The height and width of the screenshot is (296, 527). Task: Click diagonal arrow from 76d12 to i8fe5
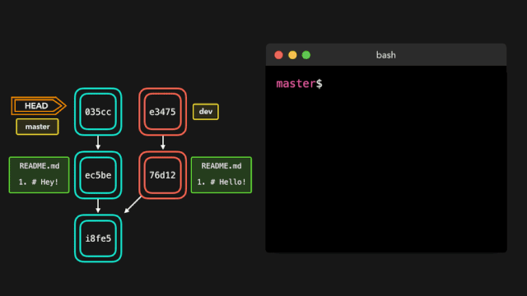coord(133,205)
